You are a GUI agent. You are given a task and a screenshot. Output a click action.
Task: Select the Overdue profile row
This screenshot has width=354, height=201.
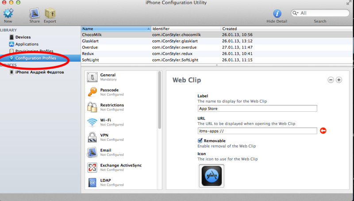pyautogui.click(x=217, y=47)
